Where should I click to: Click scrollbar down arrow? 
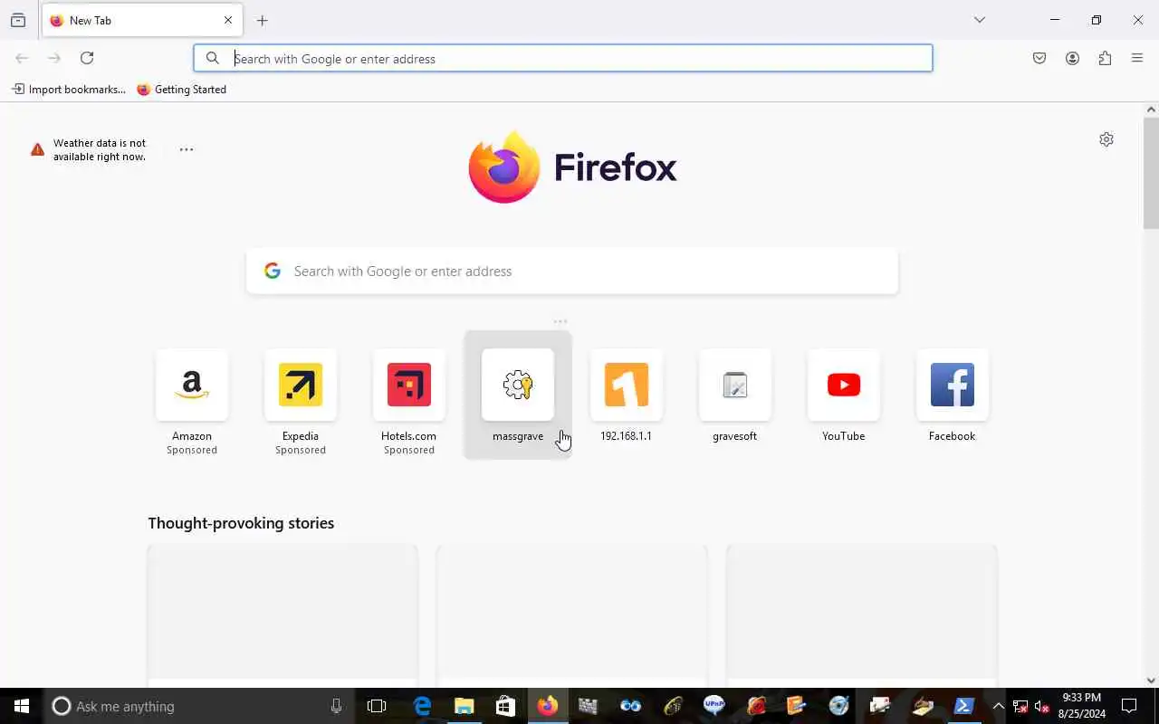pos(1151,681)
